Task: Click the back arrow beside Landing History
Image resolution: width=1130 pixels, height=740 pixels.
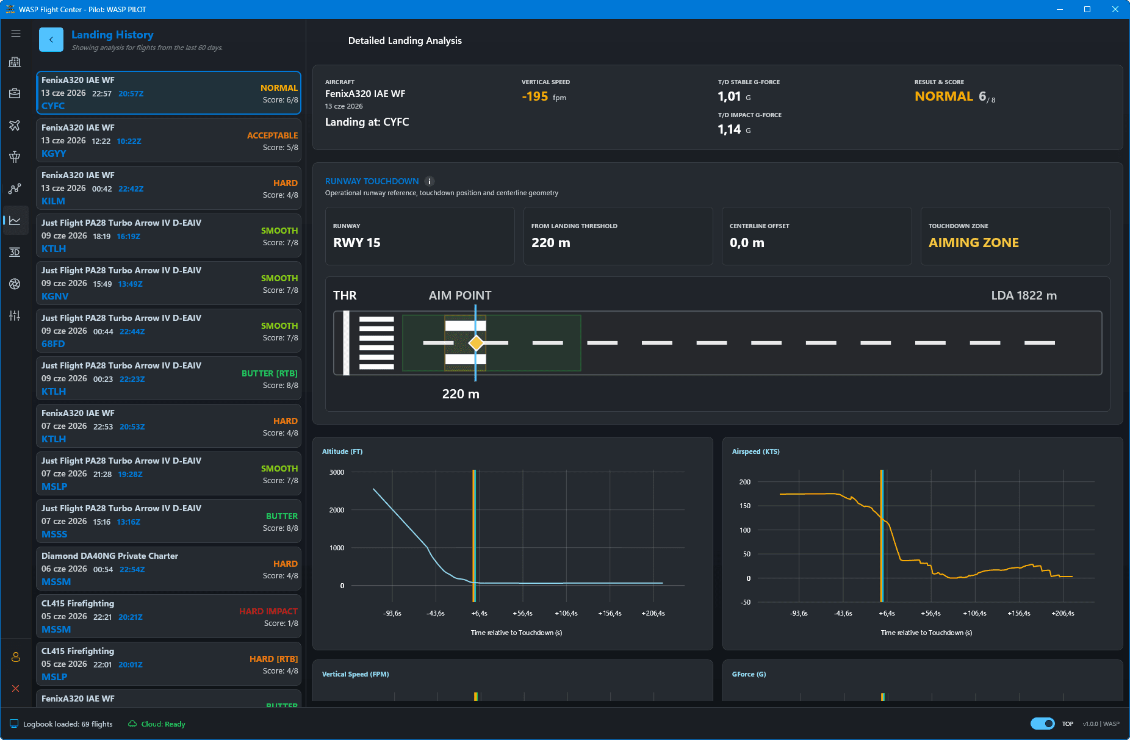Action: click(51, 40)
